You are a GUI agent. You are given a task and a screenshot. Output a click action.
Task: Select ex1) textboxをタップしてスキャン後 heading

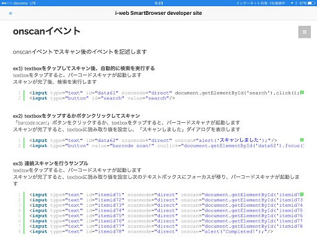(x=84, y=69)
